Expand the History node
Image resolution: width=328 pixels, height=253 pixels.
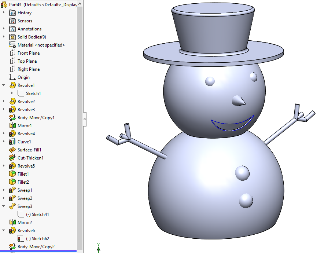coord(4,12)
